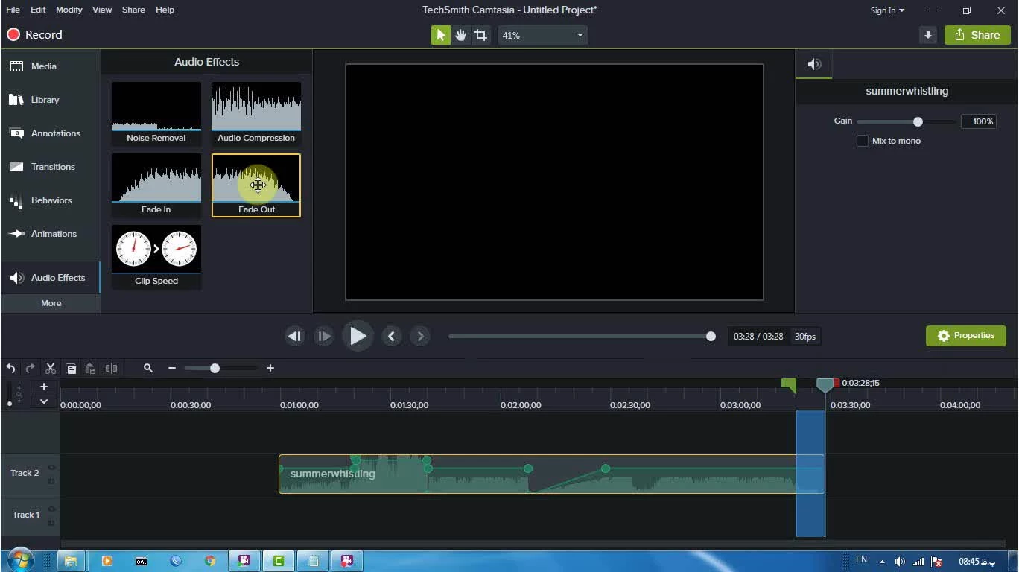Enable the Mix to mono checkbox
Image resolution: width=1019 pixels, height=572 pixels.
point(863,141)
